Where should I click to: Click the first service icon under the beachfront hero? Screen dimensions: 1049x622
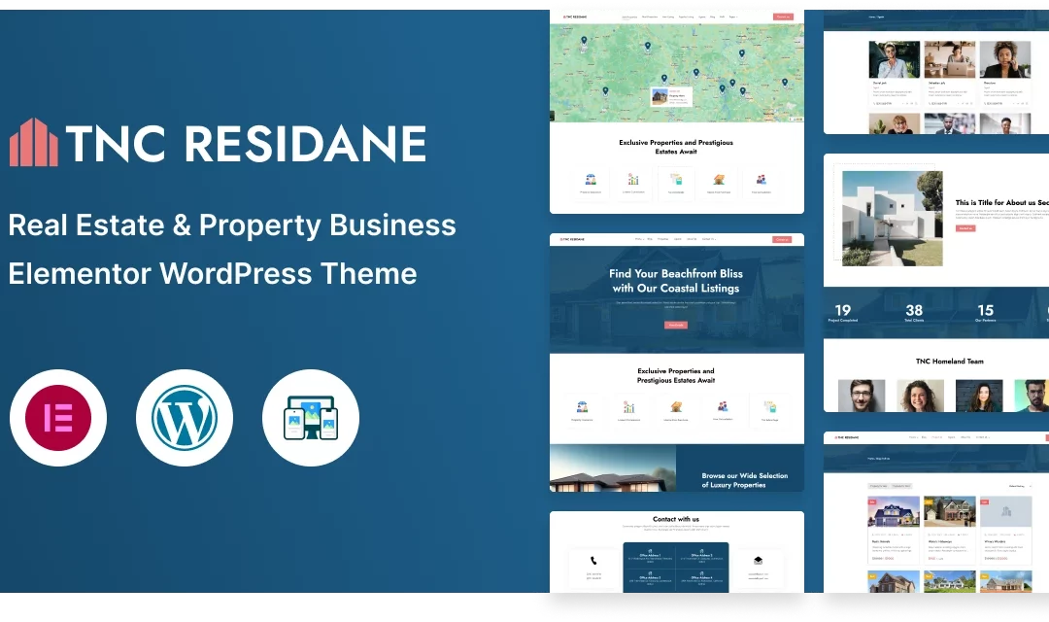pos(582,407)
